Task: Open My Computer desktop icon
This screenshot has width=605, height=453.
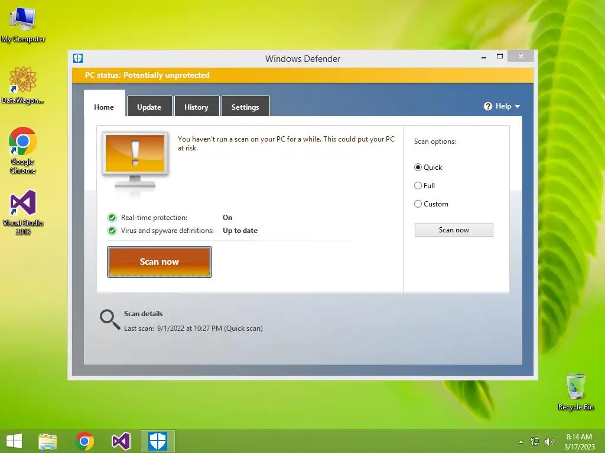Action: tap(23, 25)
